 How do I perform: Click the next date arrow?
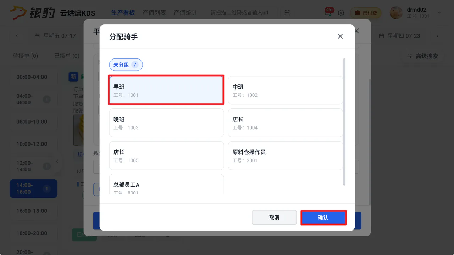coord(437,36)
